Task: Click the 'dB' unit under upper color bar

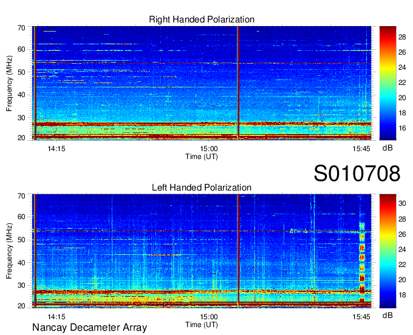Action: point(387,148)
